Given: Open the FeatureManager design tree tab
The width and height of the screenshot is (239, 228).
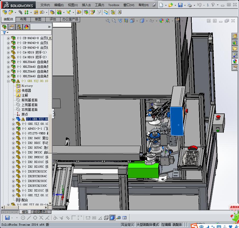Looking at the screenshot, I should click(4, 27).
